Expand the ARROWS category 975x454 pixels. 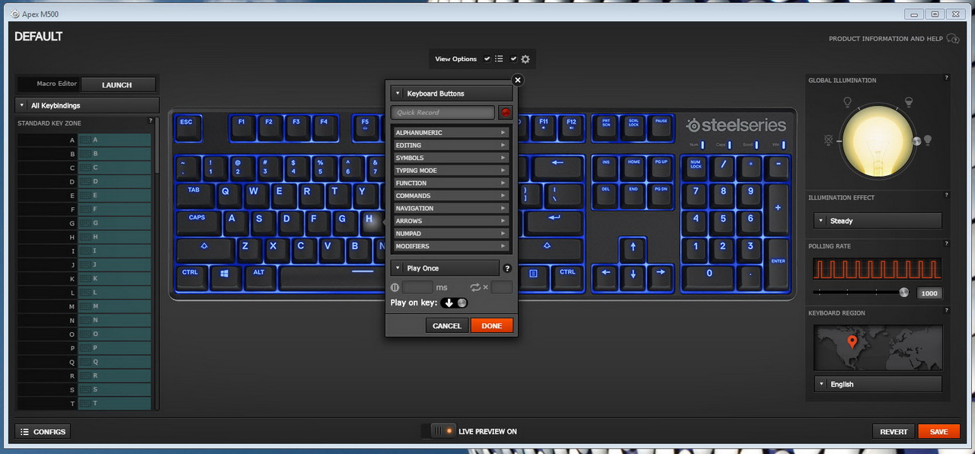click(451, 221)
